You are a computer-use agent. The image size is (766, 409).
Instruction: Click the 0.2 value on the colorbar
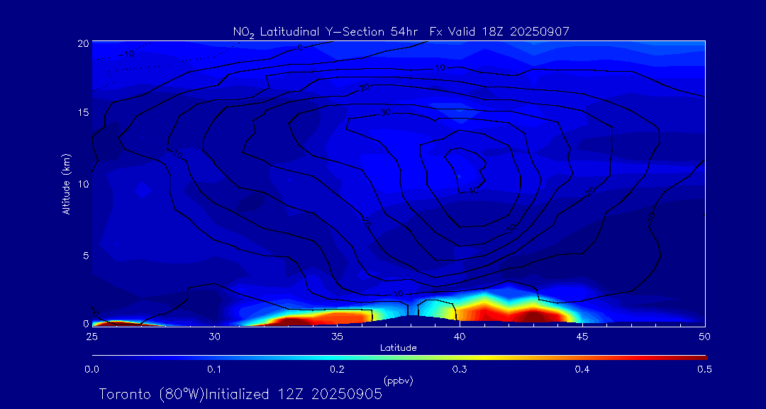[337, 369]
